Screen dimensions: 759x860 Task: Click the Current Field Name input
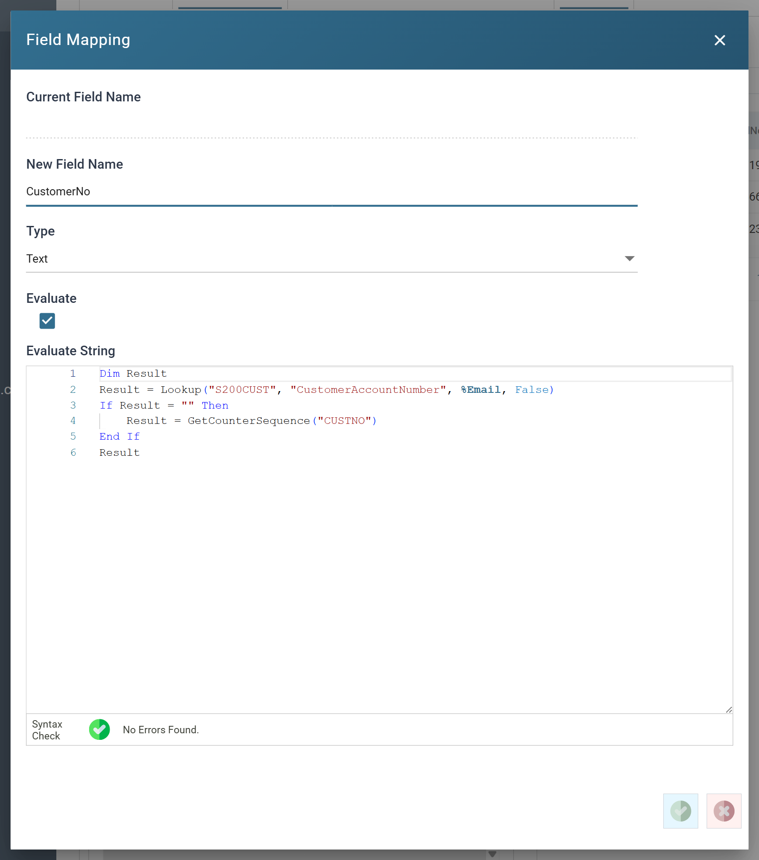pyautogui.click(x=332, y=124)
